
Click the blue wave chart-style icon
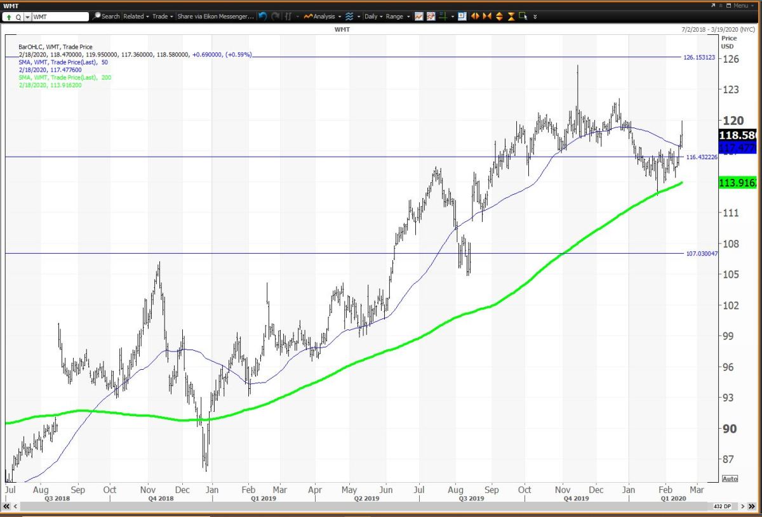coord(350,16)
